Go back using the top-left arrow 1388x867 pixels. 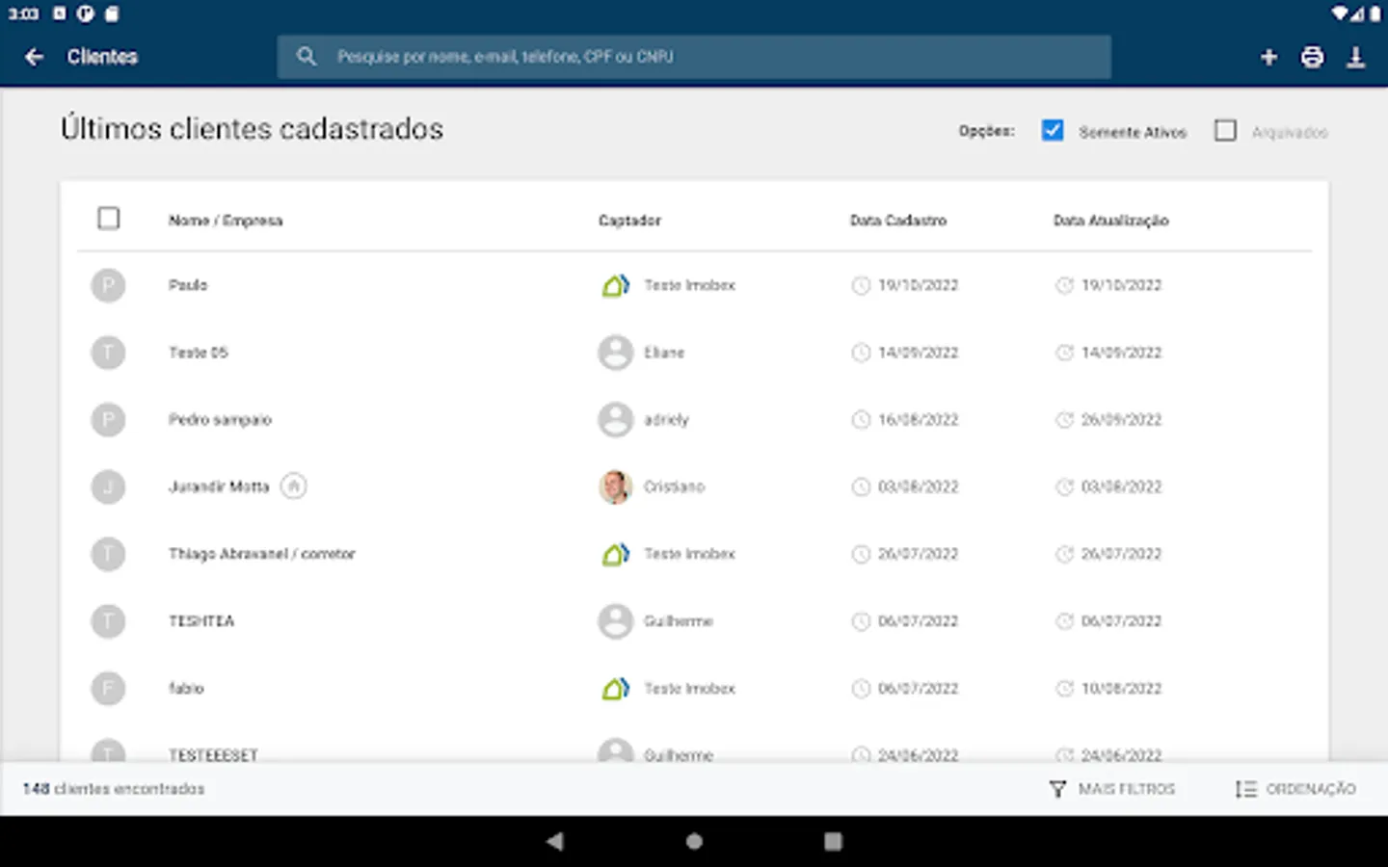[x=34, y=57]
